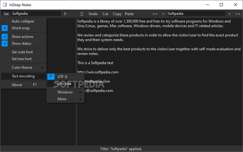This screenshot has width=243, height=152.
Task: Click the Cut button
Action: pyautogui.click(x=105, y=14)
